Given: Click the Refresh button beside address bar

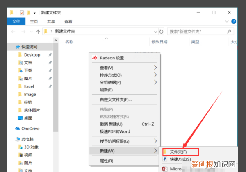Looking at the screenshot, I should click(x=161, y=32).
